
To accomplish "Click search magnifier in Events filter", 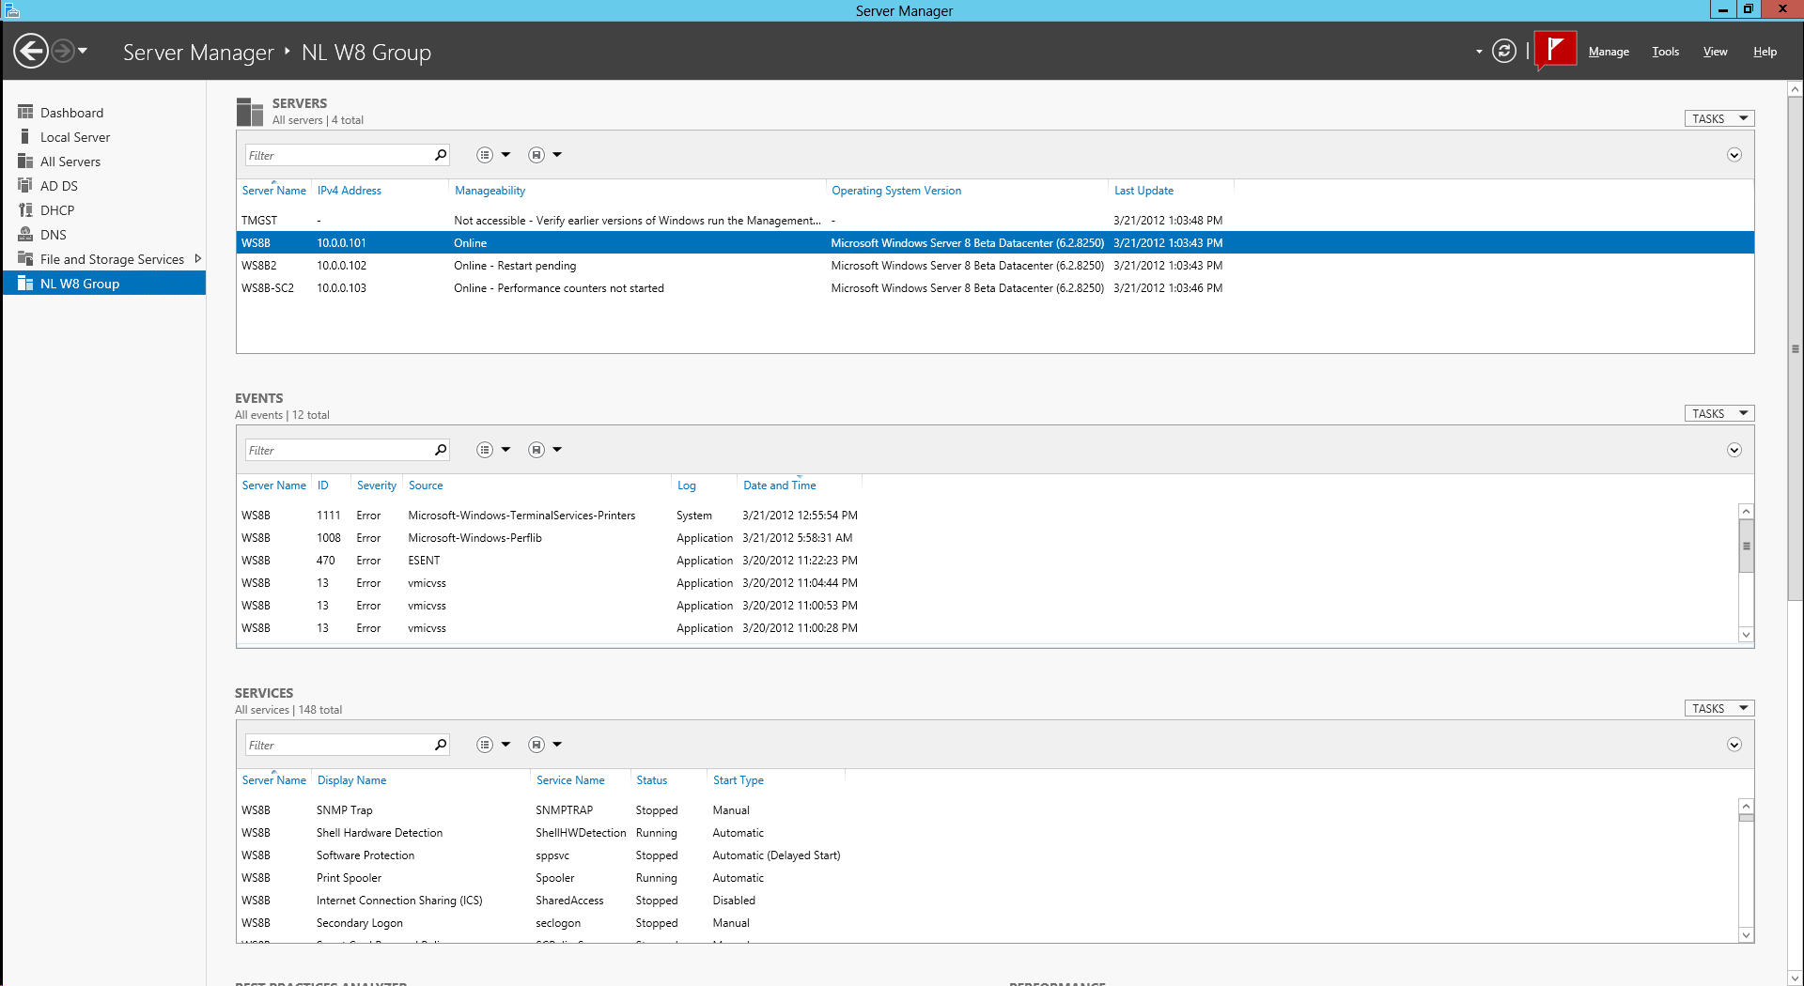I will (x=441, y=450).
